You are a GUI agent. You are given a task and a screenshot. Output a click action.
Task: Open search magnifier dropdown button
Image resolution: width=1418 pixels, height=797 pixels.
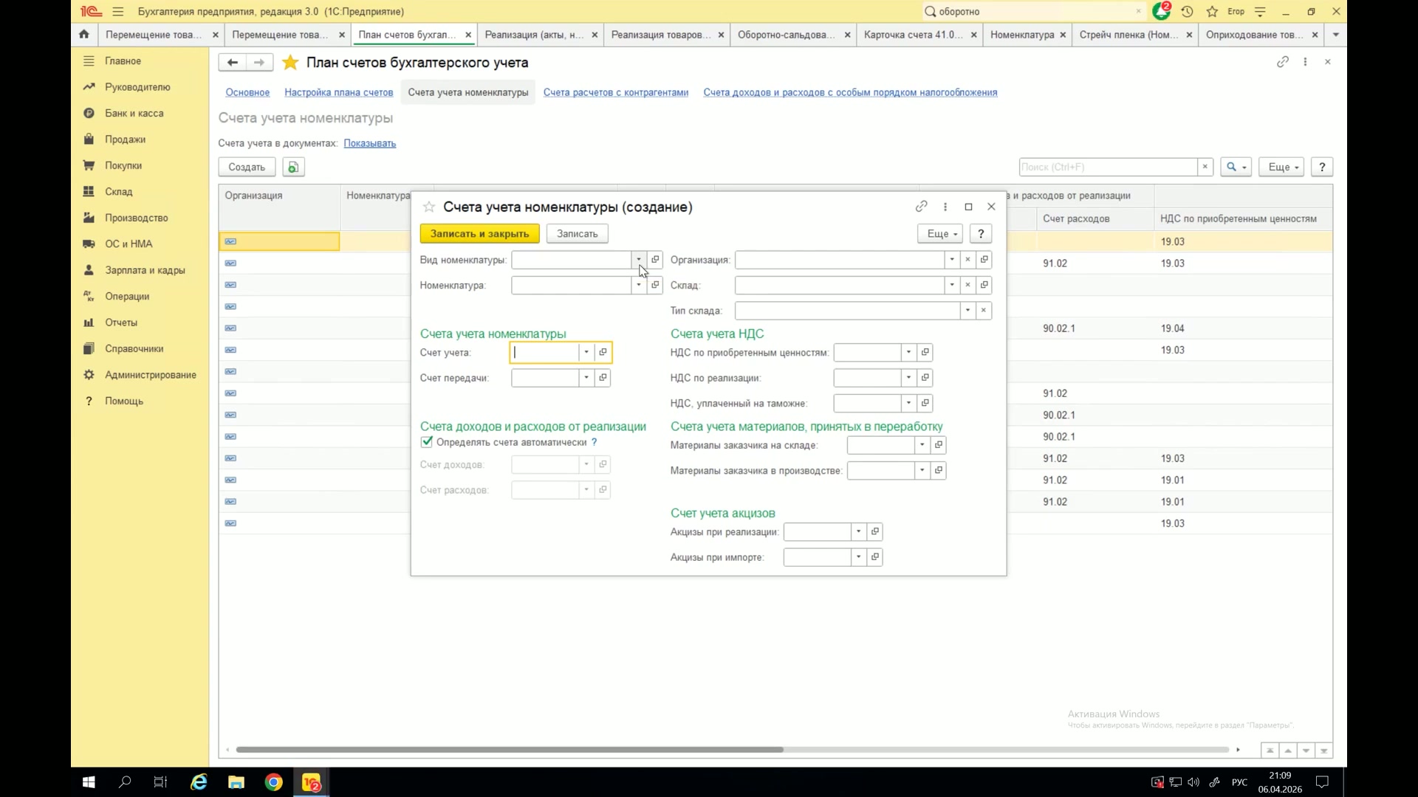pos(1236,168)
